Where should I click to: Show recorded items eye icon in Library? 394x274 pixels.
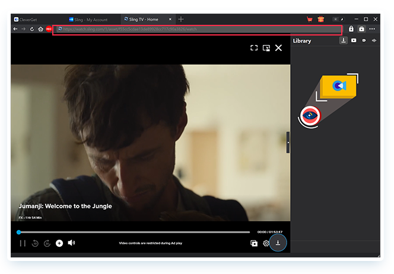point(364,40)
